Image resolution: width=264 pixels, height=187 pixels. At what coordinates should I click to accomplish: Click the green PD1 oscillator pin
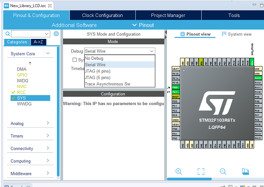(176, 92)
